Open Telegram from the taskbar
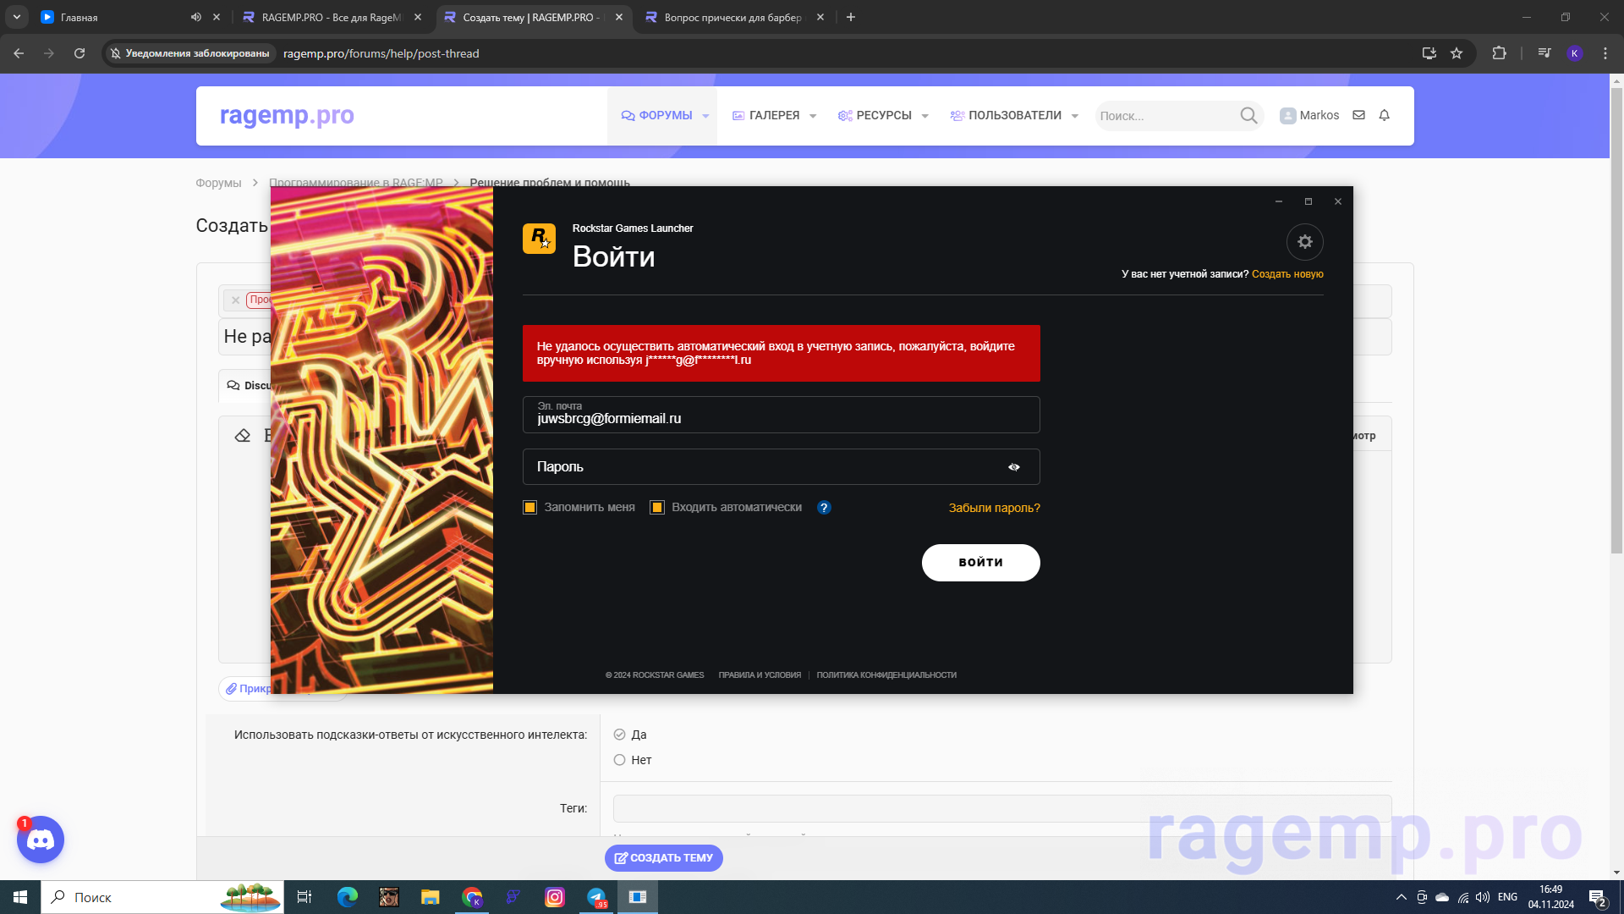 point(596,897)
